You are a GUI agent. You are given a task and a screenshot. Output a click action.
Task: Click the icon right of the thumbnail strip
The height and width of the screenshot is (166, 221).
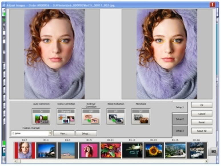tap(214, 152)
